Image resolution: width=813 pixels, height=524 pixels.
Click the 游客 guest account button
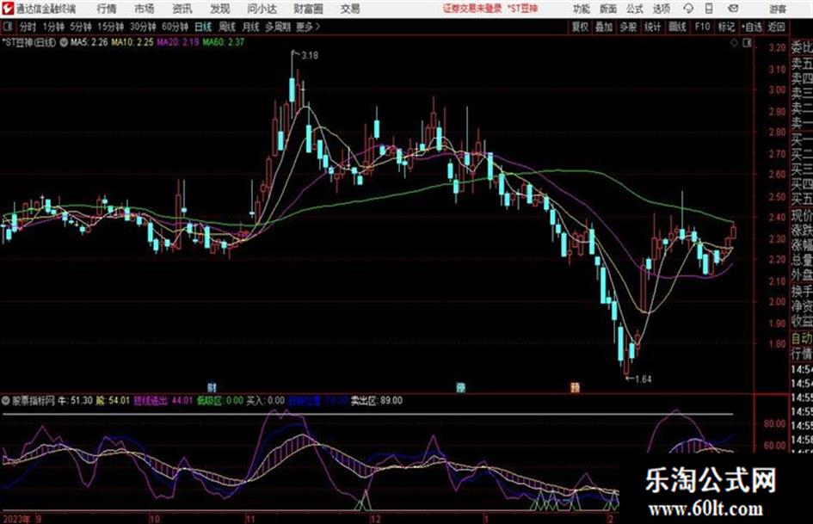778,9
